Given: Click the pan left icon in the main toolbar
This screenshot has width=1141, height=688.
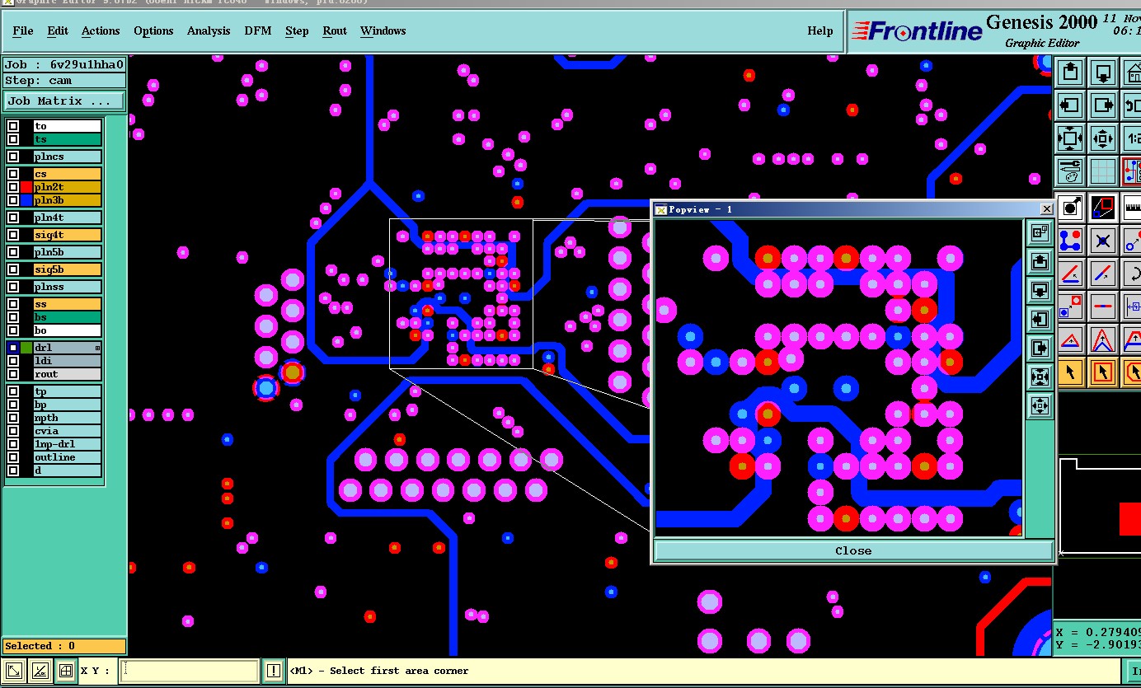Looking at the screenshot, I should (x=1070, y=105).
